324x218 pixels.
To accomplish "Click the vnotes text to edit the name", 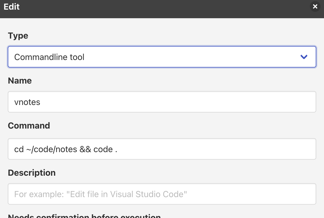I will 27,102.
